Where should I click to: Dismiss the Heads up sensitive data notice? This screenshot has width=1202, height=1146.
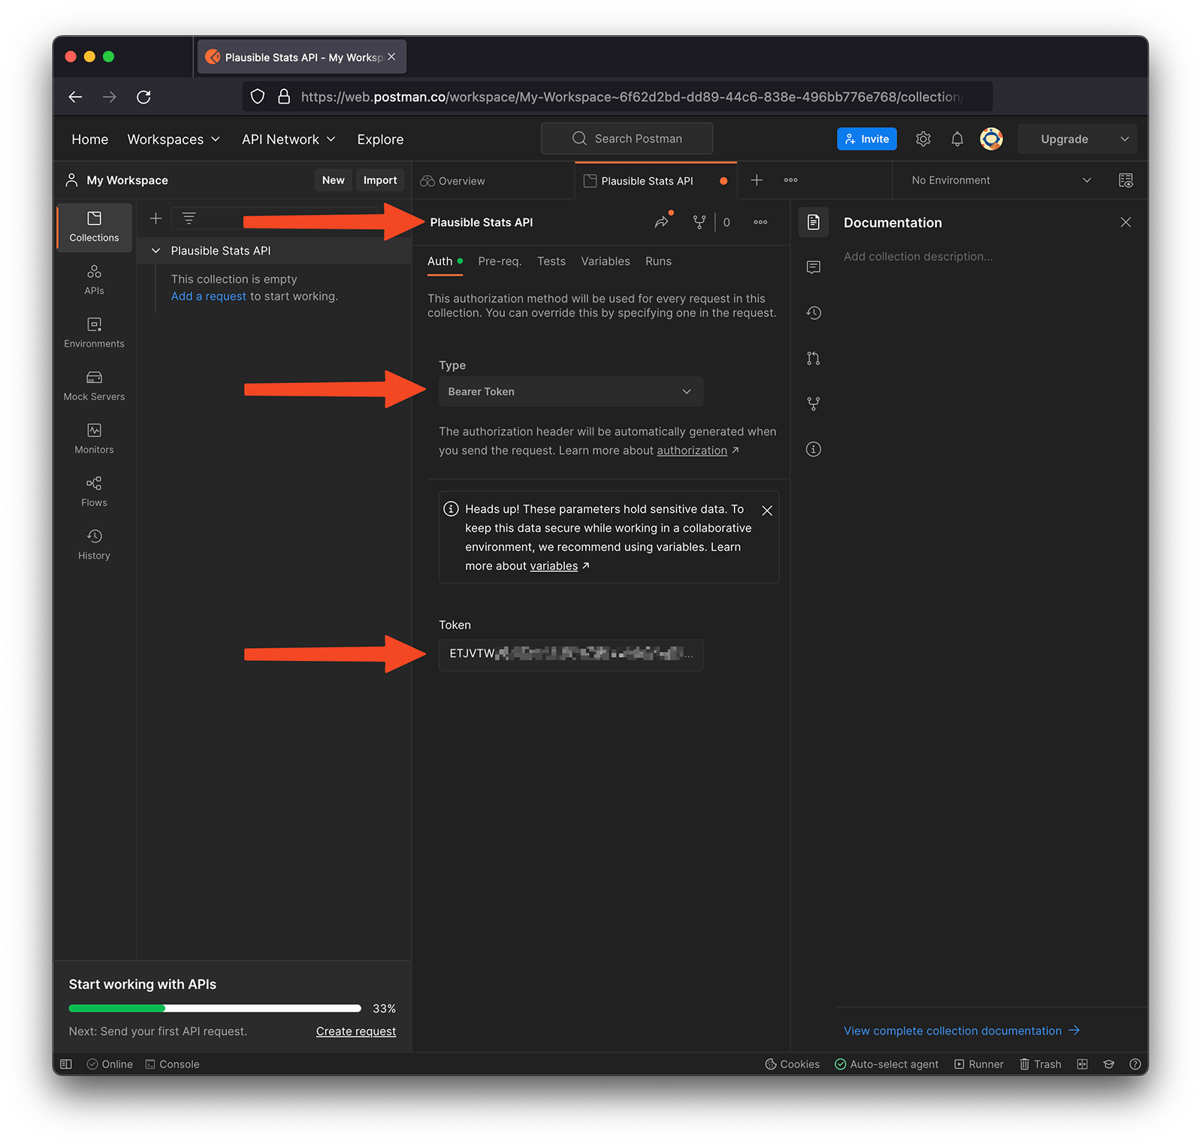point(767,511)
